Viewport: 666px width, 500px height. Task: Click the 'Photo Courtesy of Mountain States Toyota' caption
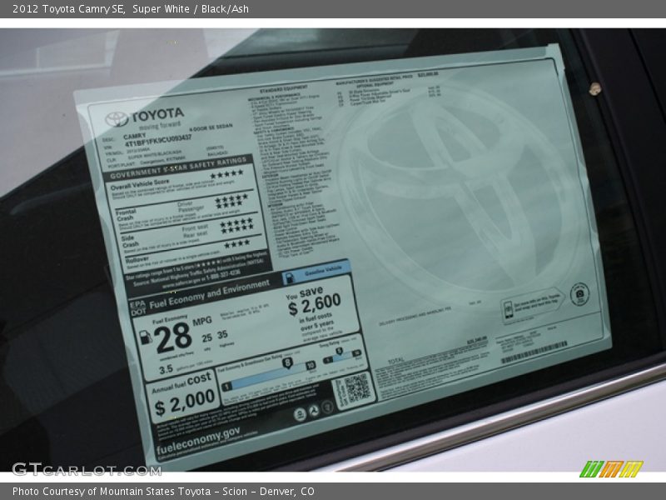tap(112, 492)
